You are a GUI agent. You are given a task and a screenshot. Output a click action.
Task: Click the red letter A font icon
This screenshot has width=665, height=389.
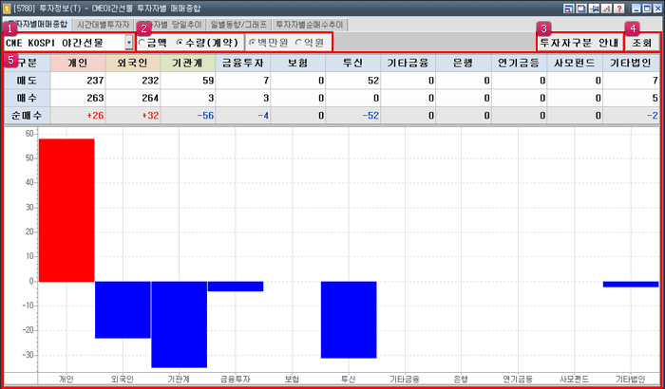(x=607, y=8)
